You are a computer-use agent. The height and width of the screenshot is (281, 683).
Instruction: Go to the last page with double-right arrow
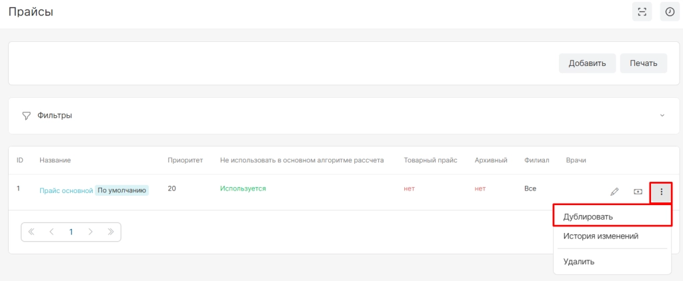[x=111, y=232]
